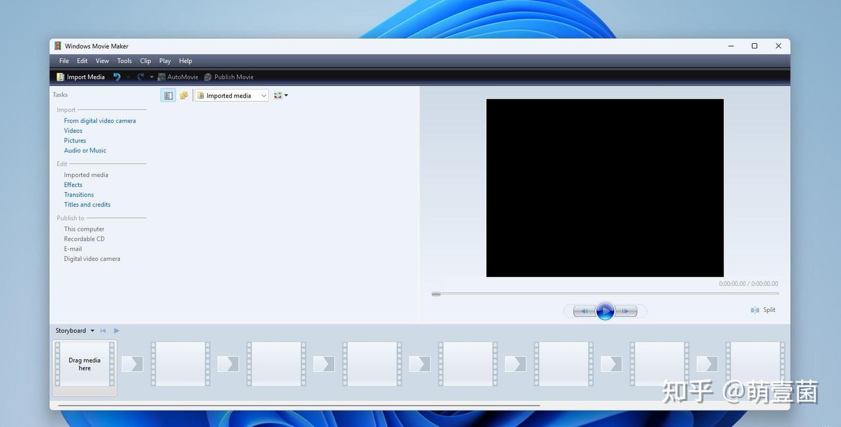
Task: Click the Split clip button
Action: [x=763, y=310]
